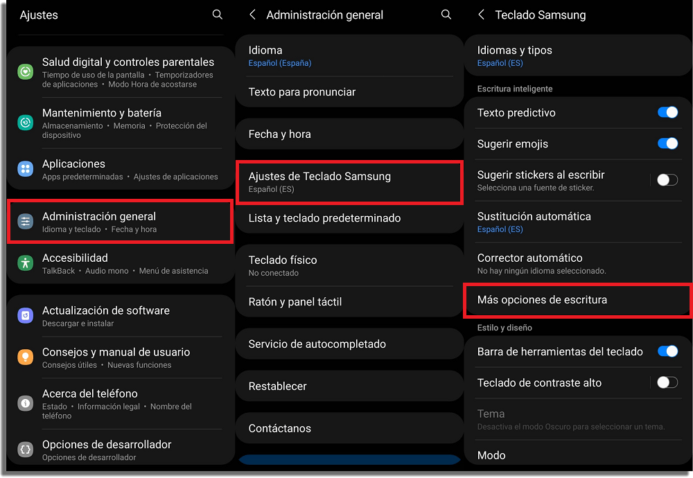Open Idioma setting showing Español (España)
Image resolution: width=693 pixels, height=478 pixels.
point(349,55)
